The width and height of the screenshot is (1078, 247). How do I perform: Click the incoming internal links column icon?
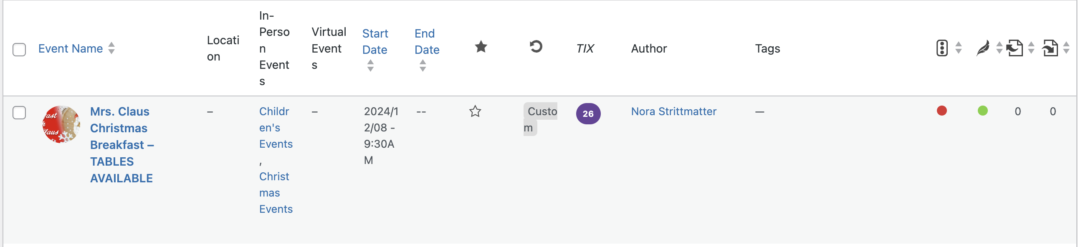(x=1050, y=48)
